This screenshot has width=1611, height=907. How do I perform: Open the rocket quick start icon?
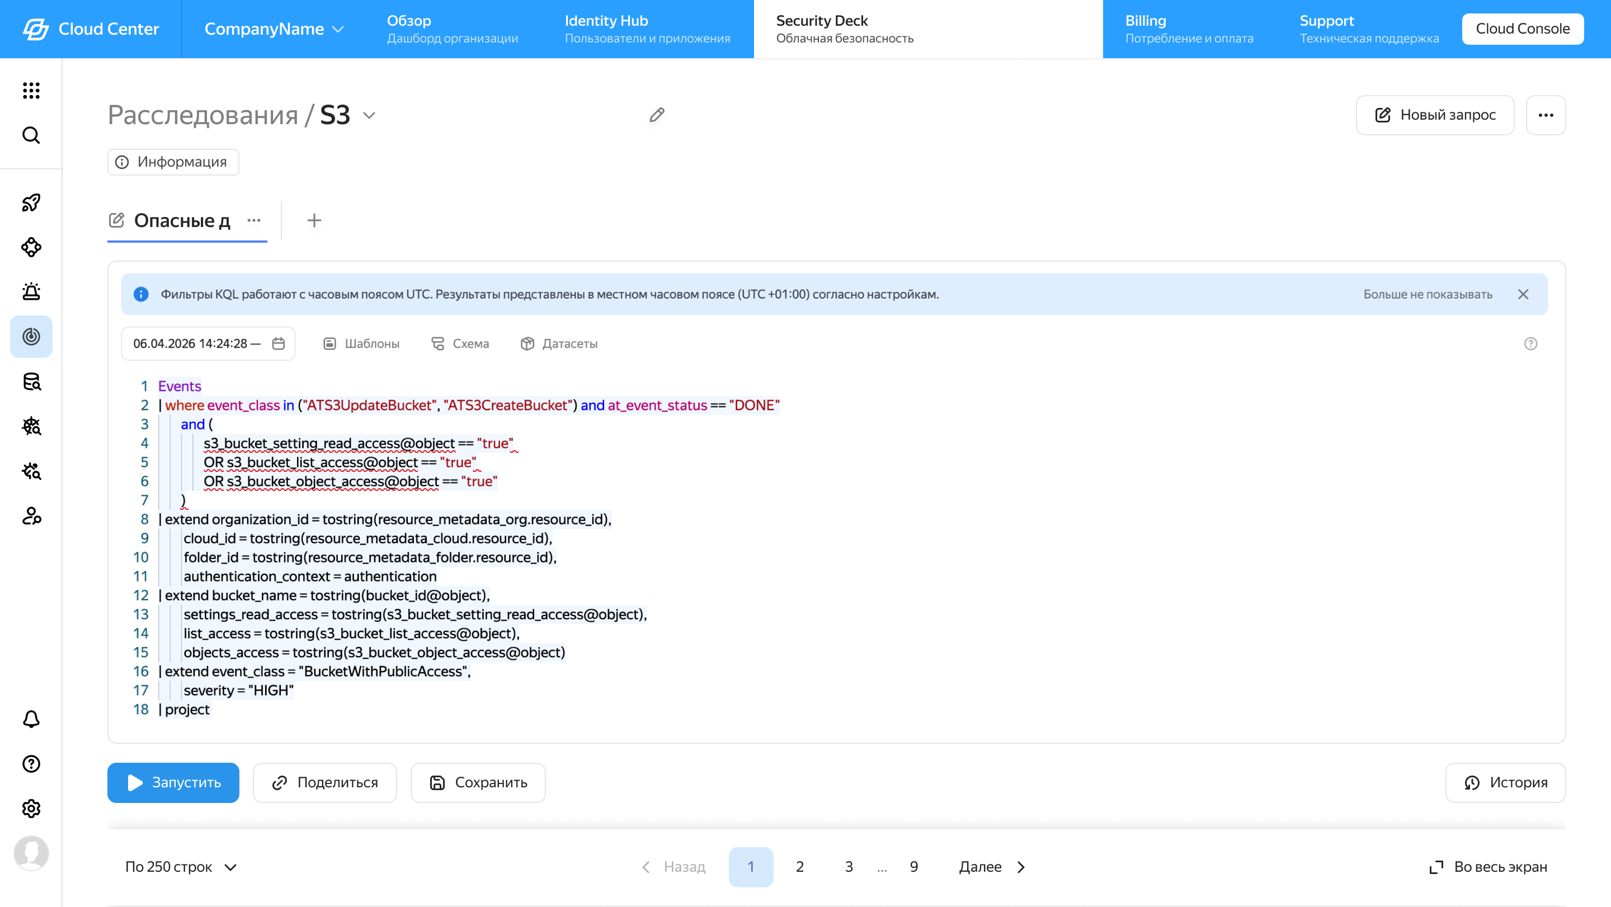tap(31, 202)
